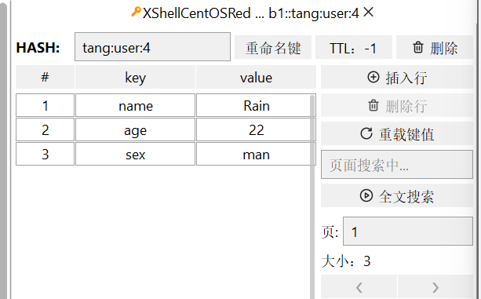Click the 大小: 3 size label
This screenshot has height=299, width=481.
click(x=346, y=261)
